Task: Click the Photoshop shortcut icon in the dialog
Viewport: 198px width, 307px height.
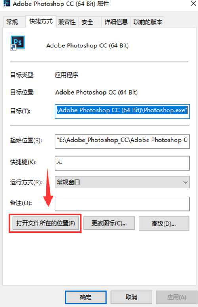Action: click(17, 43)
